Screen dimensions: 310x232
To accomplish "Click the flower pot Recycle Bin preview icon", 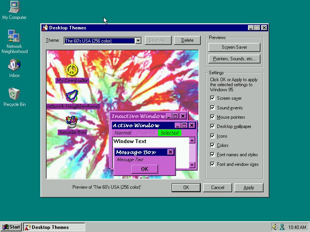I will pos(72,122).
